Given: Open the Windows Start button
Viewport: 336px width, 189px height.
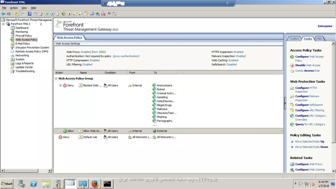Looking at the screenshot, I should [7, 184].
